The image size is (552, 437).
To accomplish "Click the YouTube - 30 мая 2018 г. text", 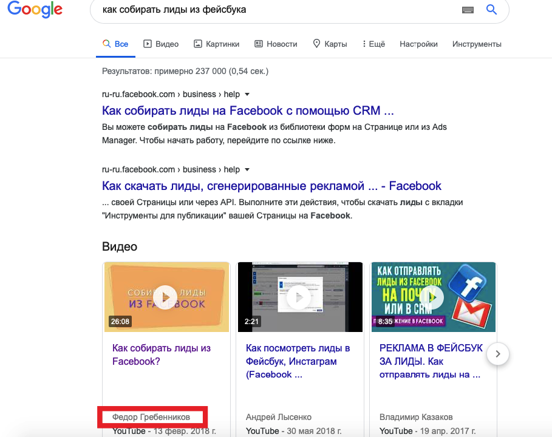I will tap(293, 431).
